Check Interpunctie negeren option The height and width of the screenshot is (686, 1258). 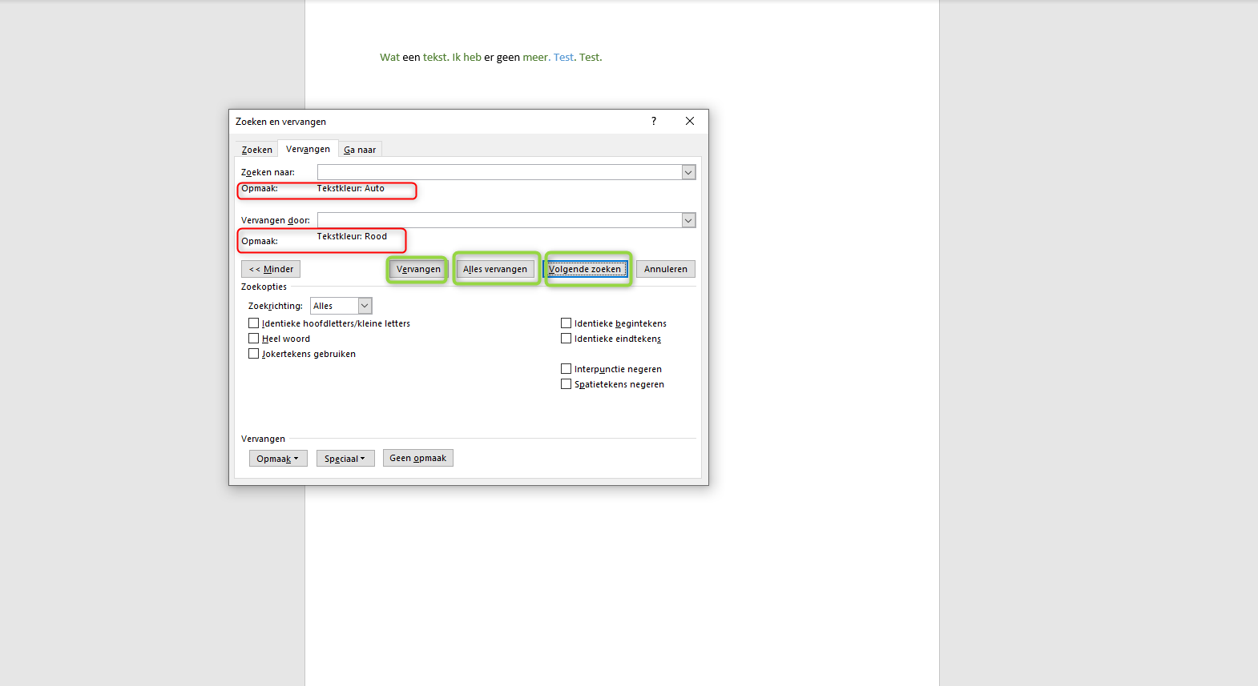[567, 369]
